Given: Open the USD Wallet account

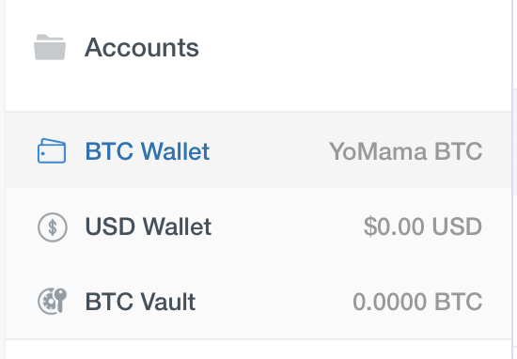Looking at the screenshot, I should tap(149, 226).
